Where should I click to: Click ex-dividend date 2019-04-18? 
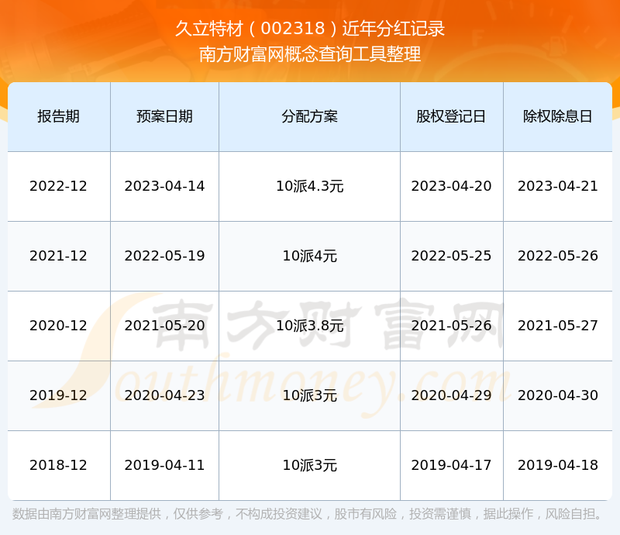pyautogui.click(x=557, y=465)
